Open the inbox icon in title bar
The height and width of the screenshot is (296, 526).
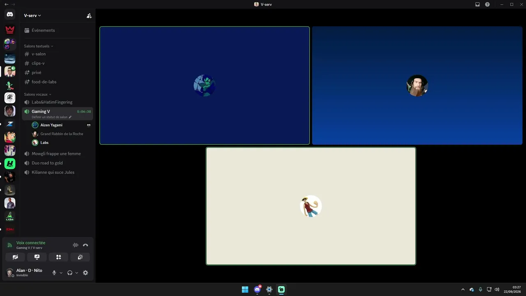[x=478, y=5]
